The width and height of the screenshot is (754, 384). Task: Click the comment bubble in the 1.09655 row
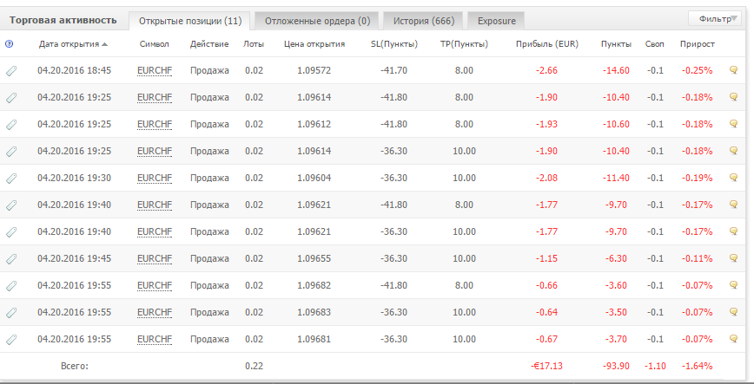coord(733,258)
